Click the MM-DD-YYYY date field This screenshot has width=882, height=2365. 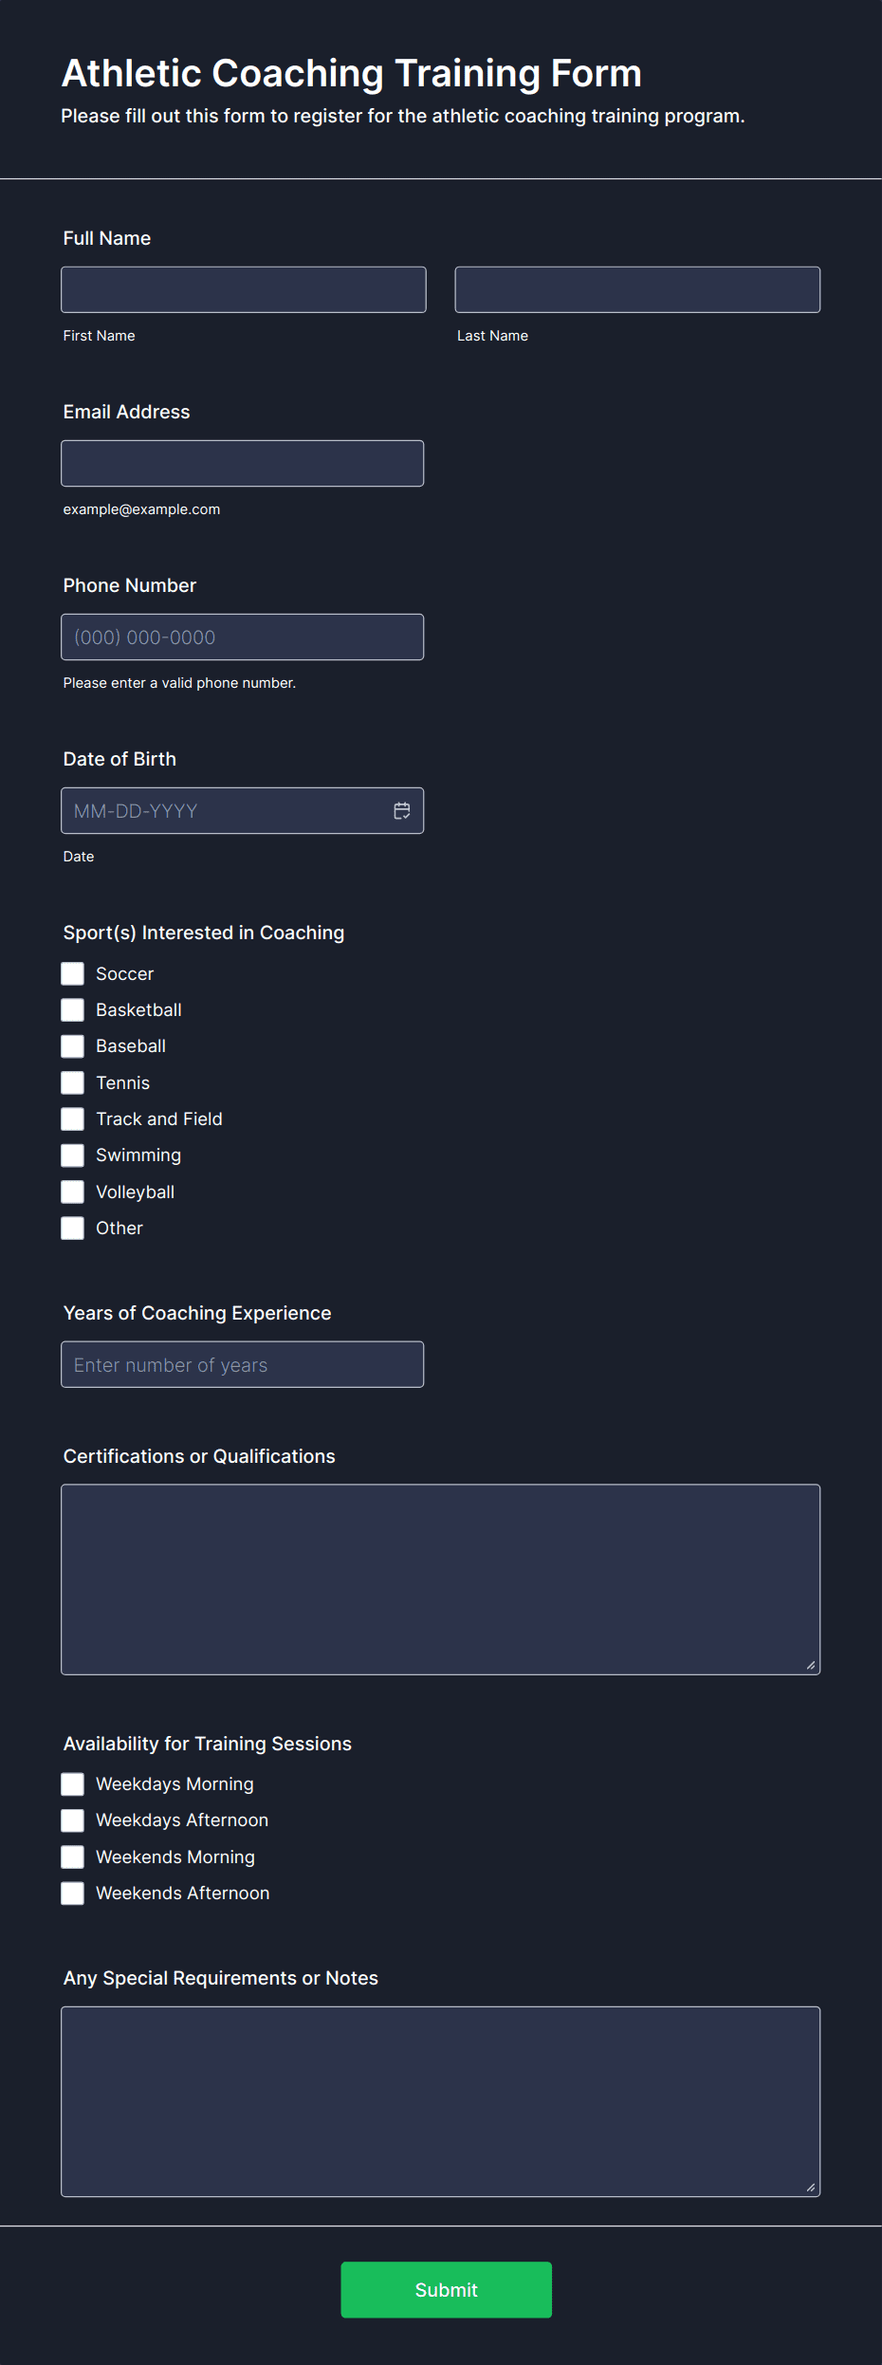[x=243, y=810]
